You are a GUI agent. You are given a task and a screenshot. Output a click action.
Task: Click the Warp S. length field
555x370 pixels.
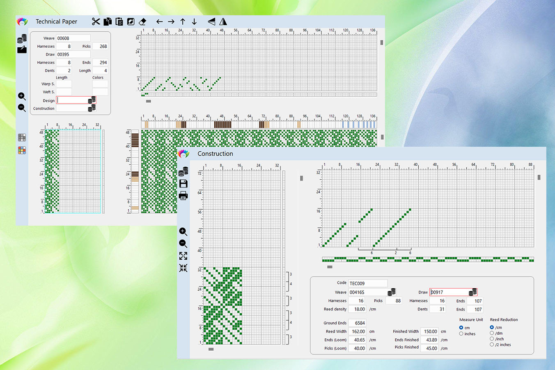coord(64,84)
